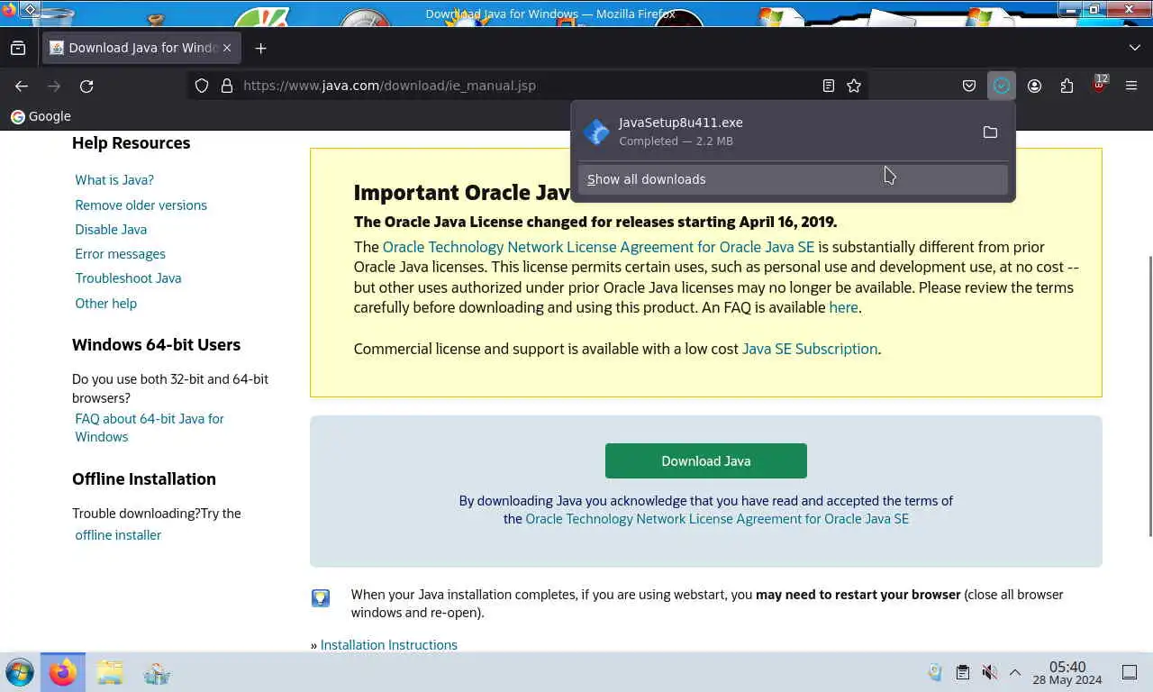Open the Extensions puzzle icon
The image size is (1153, 692).
[1067, 86]
